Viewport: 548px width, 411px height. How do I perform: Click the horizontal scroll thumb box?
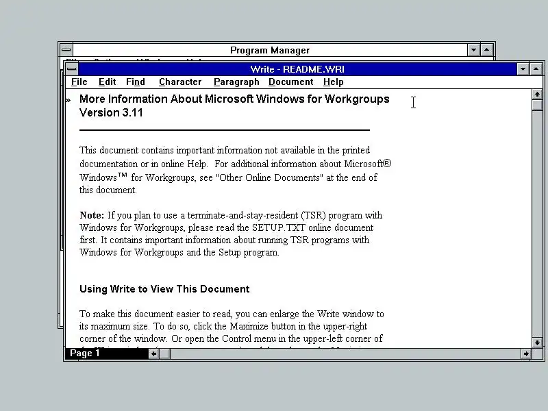tap(164, 353)
